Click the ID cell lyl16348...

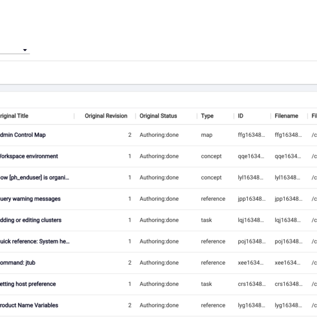pyautogui.click(x=250, y=178)
